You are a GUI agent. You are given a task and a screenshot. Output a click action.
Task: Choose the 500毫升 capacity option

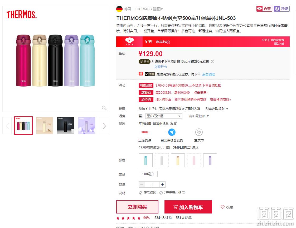(x=148, y=174)
